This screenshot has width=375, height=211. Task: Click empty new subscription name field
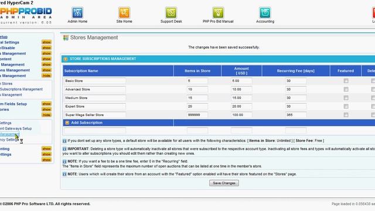coord(95,130)
